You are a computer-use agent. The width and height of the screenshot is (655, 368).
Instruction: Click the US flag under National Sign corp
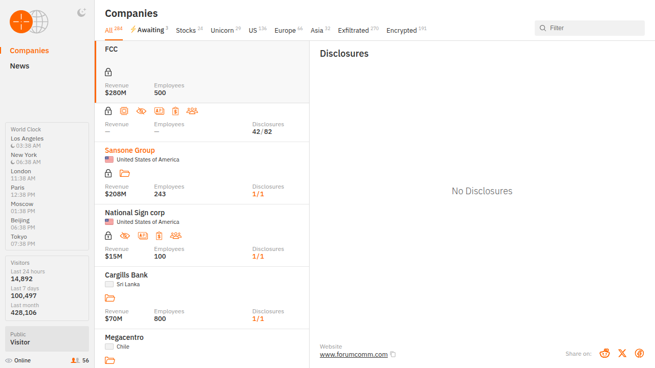[x=109, y=222]
